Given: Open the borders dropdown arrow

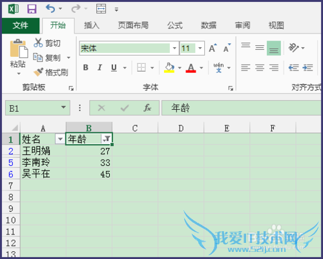Looking at the screenshot, I should tap(152, 68).
